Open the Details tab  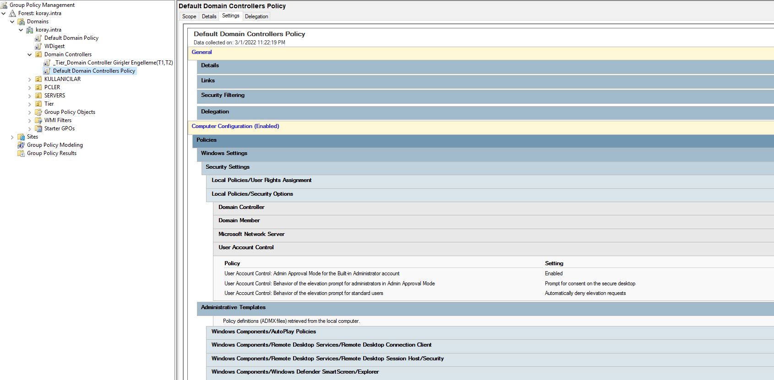coord(209,16)
